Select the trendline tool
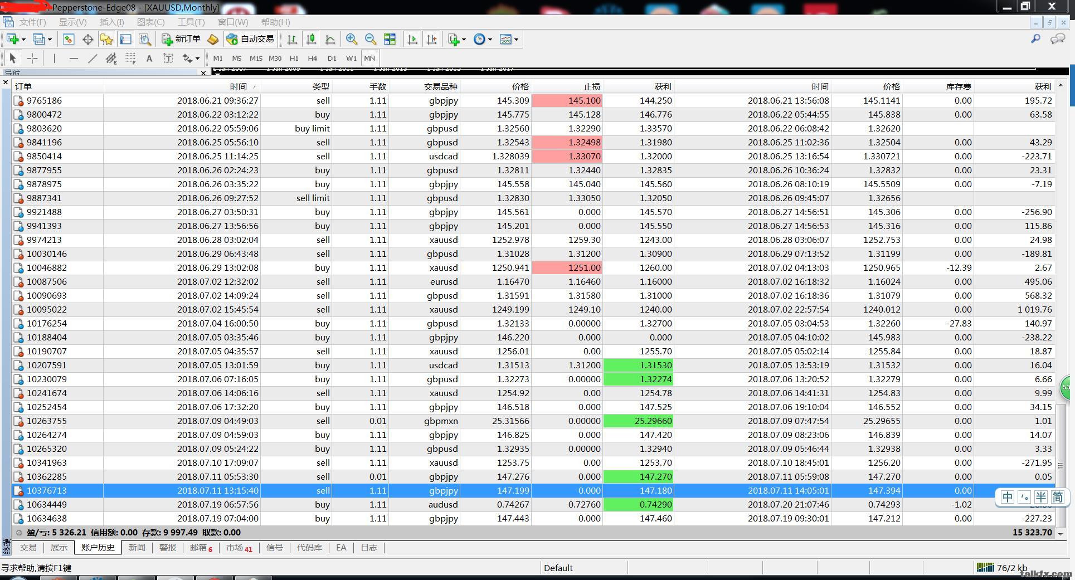This screenshot has width=1075, height=580. point(93,58)
